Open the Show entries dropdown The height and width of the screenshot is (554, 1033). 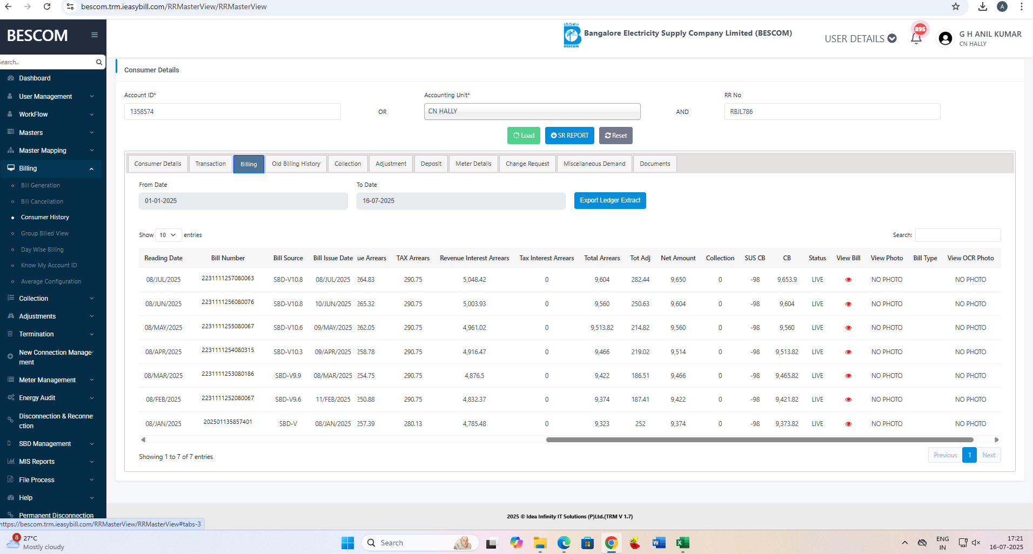click(x=168, y=235)
